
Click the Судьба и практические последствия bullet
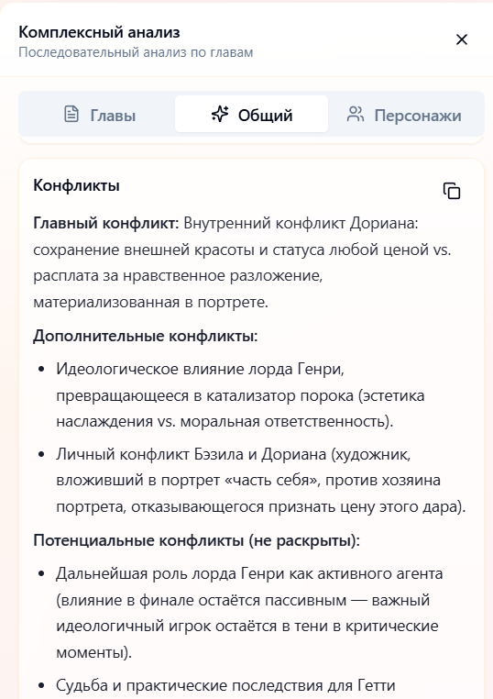[x=225, y=685]
